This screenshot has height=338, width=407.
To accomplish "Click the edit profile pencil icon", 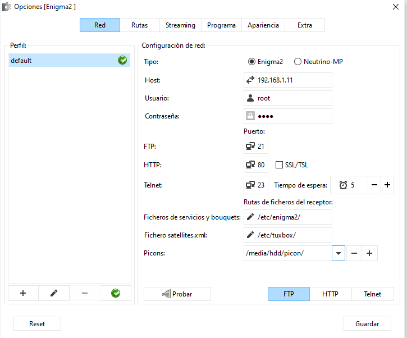I will [x=54, y=293].
